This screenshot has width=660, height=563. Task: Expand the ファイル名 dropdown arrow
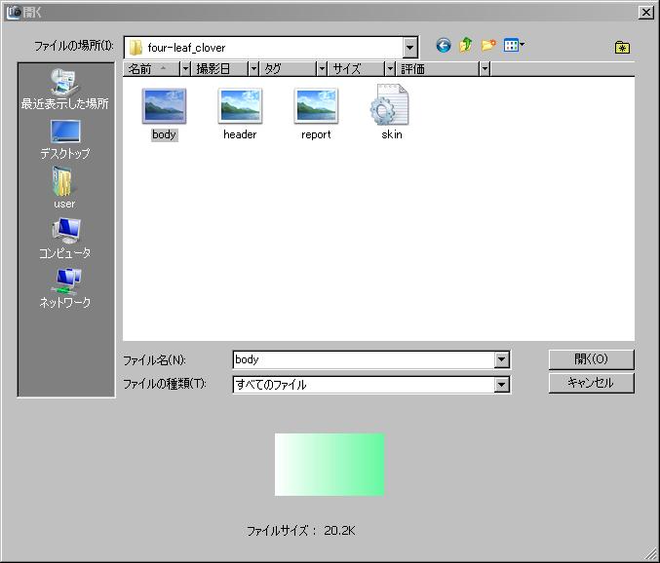[501, 359]
